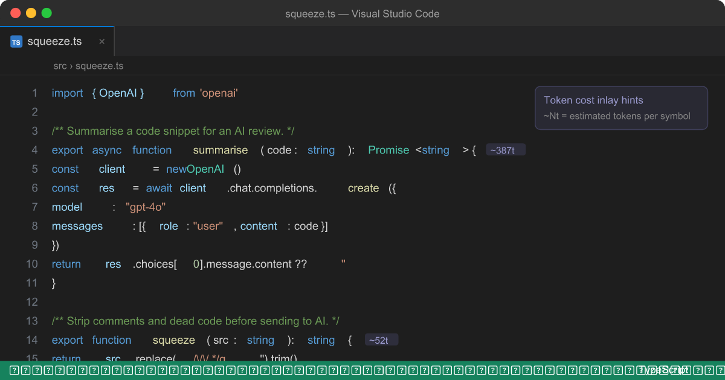Click the 'create' method call
725x380 pixels.
click(364, 188)
